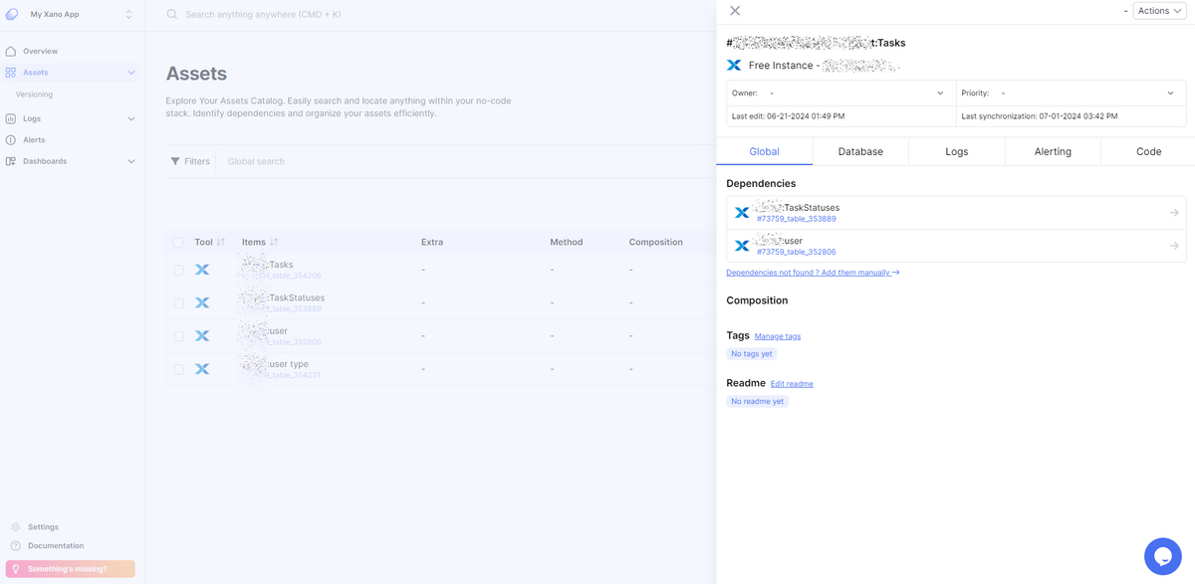Image resolution: width=1195 pixels, height=584 pixels.
Task: Switch to the Alerting tab
Action: tap(1053, 151)
